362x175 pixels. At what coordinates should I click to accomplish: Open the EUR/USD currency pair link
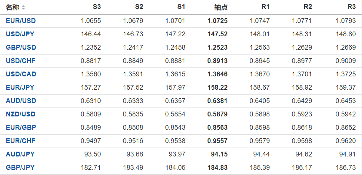pyautogui.click(x=21, y=21)
